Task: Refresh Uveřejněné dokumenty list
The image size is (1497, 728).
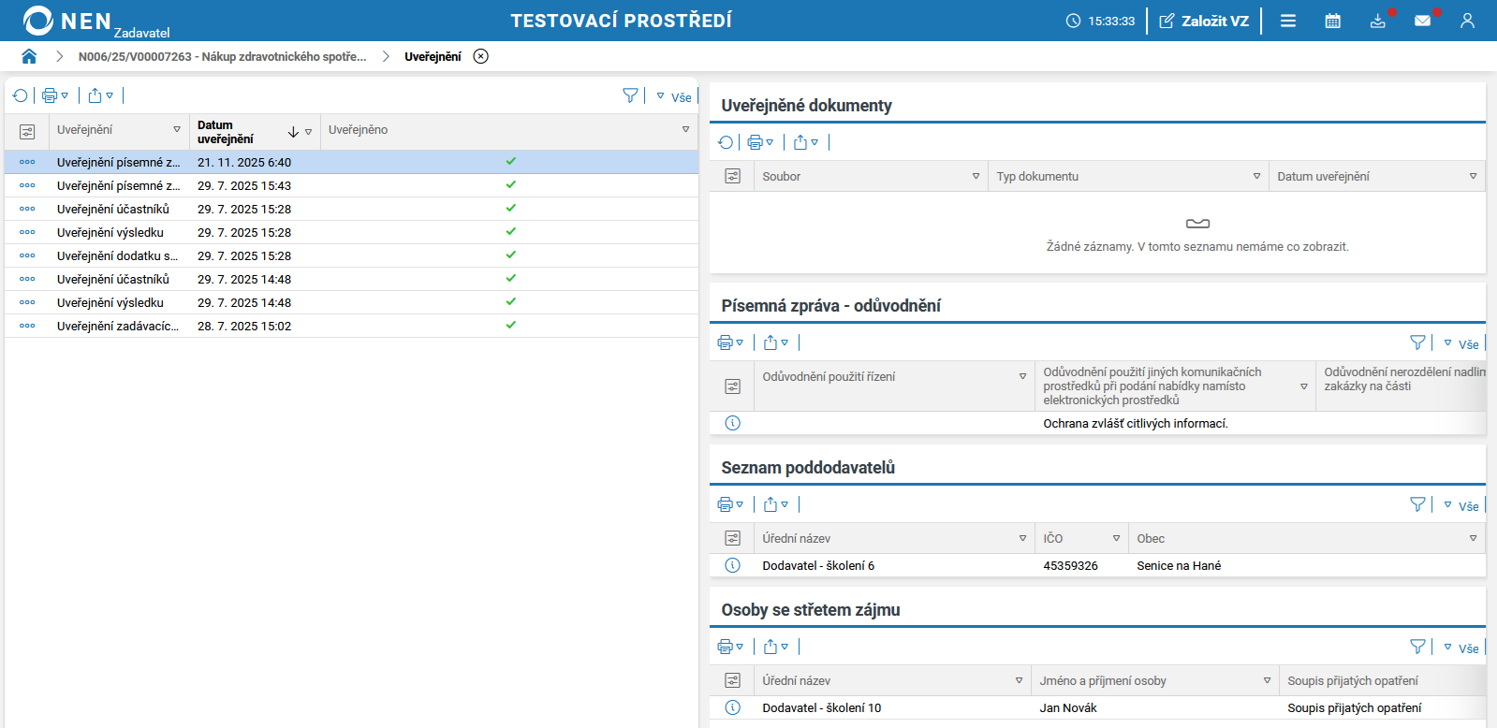Action: coord(726,142)
